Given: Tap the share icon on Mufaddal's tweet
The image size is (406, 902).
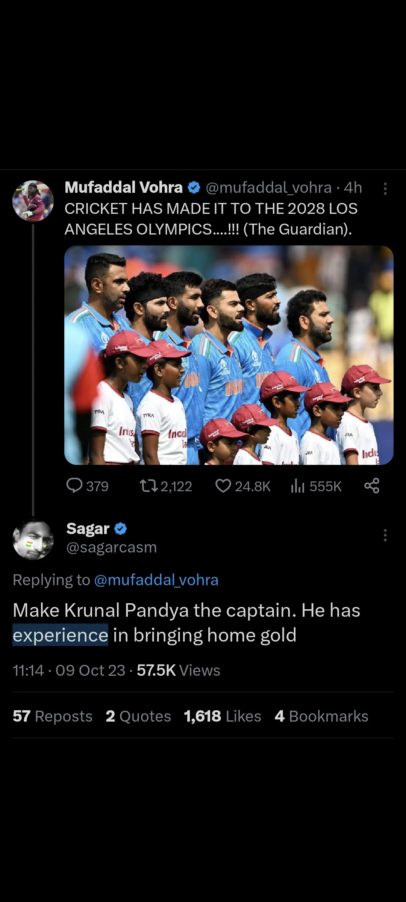Looking at the screenshot, I should (x=372, y=486).
